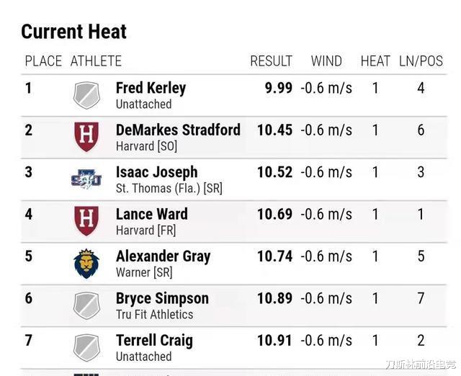Click the LN/POS column header
Viewport: 461px width, 376px height.
point(421,61)
